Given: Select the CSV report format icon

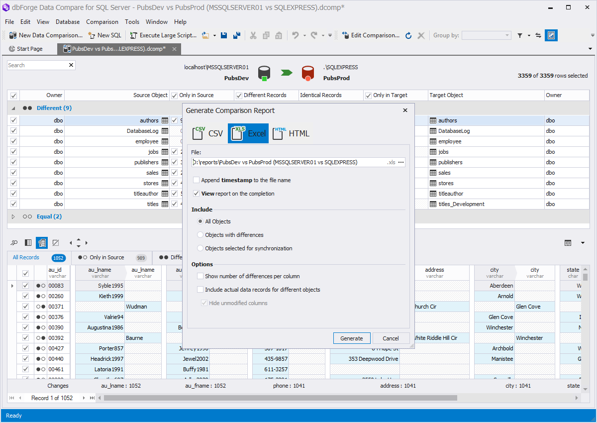Looking at the screenshot, I should [x=200, y=133].
